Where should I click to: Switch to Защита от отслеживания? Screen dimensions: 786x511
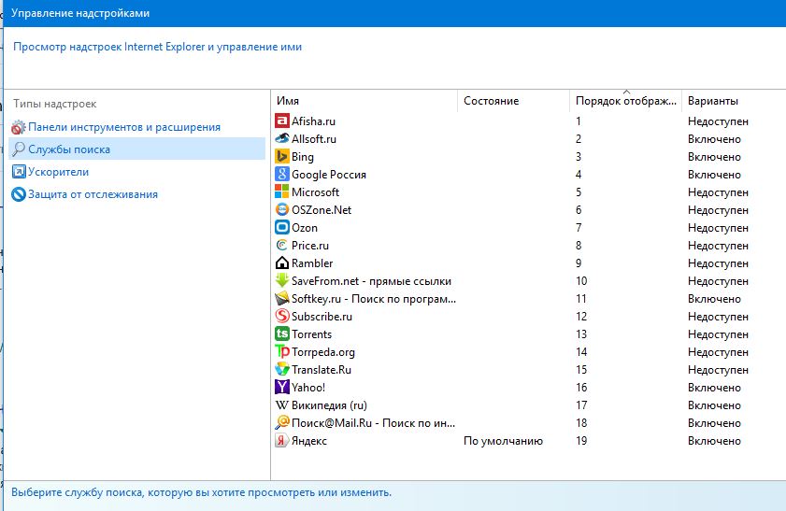[x=93, y=194]
